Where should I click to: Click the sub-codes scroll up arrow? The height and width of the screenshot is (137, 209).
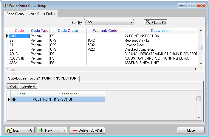click(199, 94)
